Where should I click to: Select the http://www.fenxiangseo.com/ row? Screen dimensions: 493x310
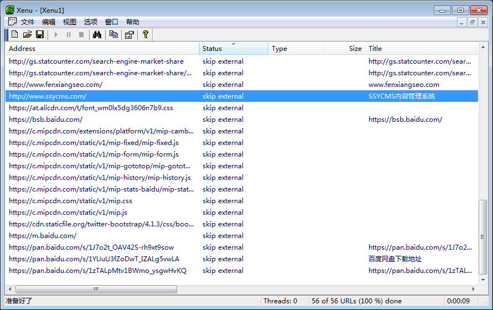(x=56, y=85)
